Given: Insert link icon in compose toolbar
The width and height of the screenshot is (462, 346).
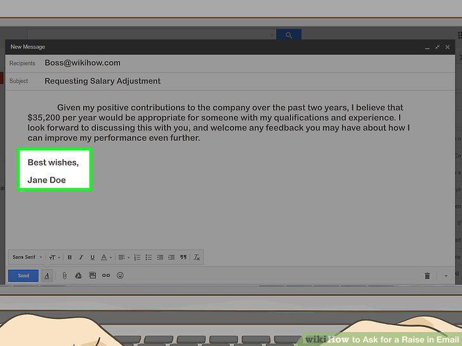Looking at the screenshot, I should pyautogui.click(x=106, y=276).
